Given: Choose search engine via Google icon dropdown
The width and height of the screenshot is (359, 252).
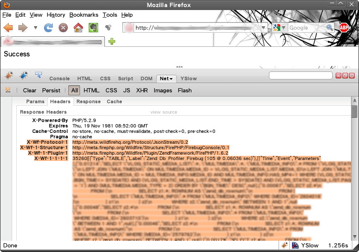Looking at the screenshot, I should 279,28.
